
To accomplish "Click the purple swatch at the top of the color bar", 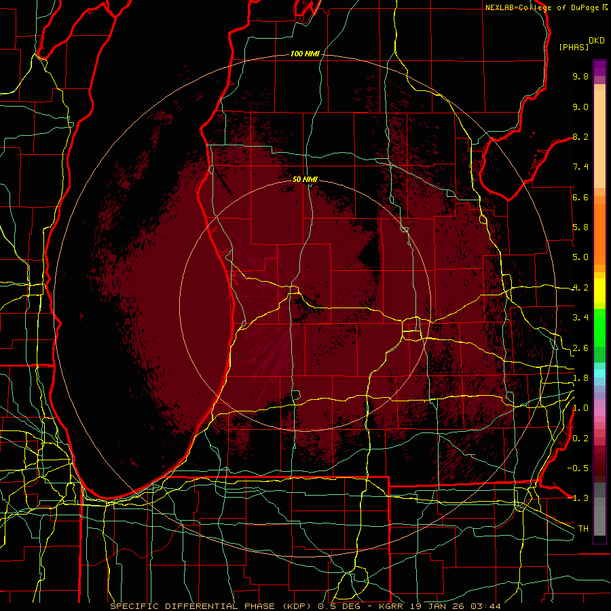I will [x=599, y=69].
